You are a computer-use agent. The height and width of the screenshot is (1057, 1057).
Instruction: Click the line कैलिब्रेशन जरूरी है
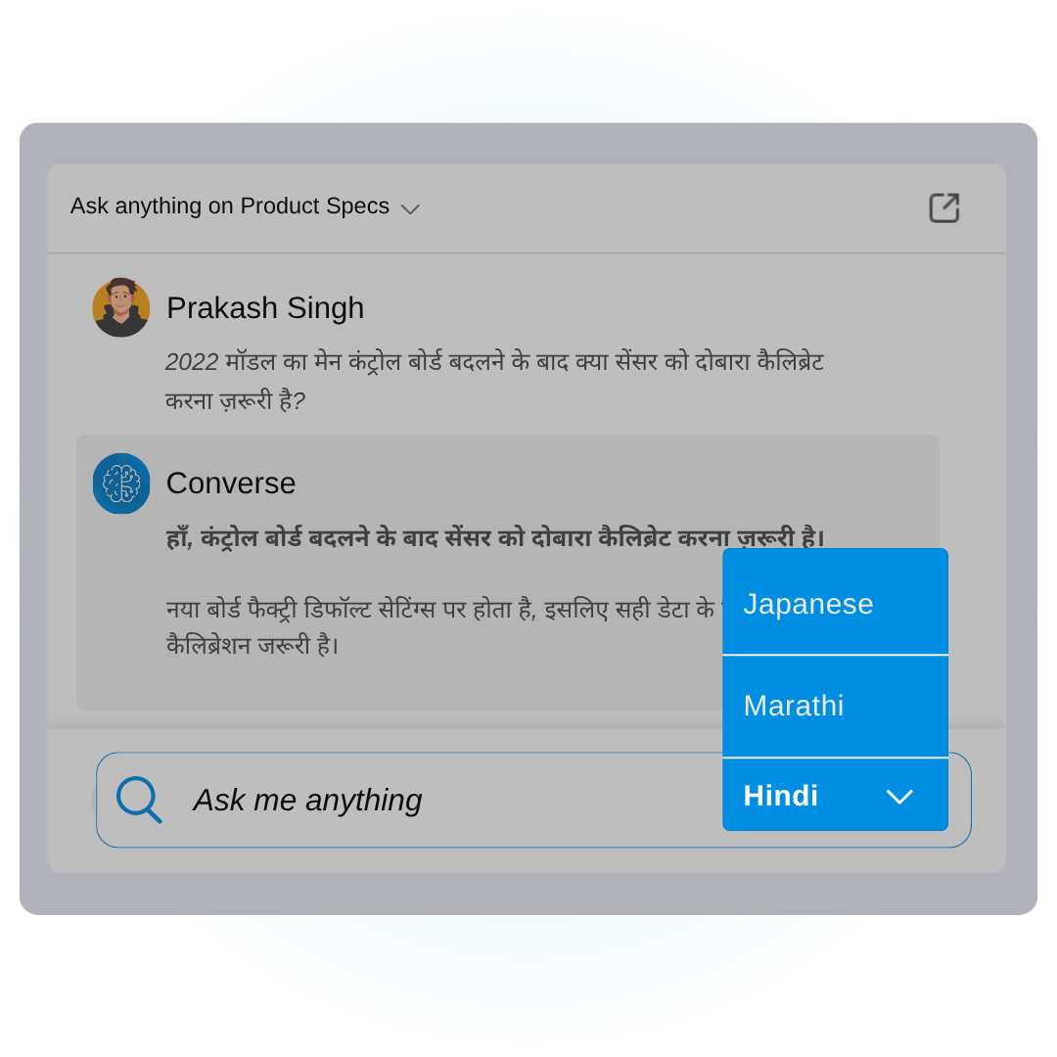tap(253, 646)
